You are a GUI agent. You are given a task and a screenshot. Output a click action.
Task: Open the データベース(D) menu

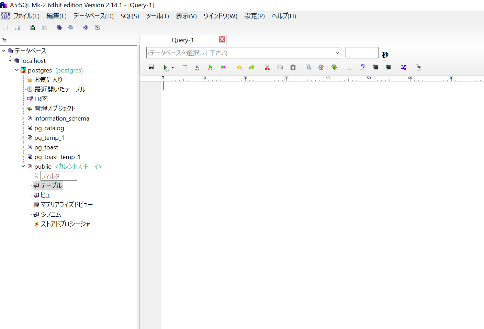pyautogui.click(x=93, y=16)
